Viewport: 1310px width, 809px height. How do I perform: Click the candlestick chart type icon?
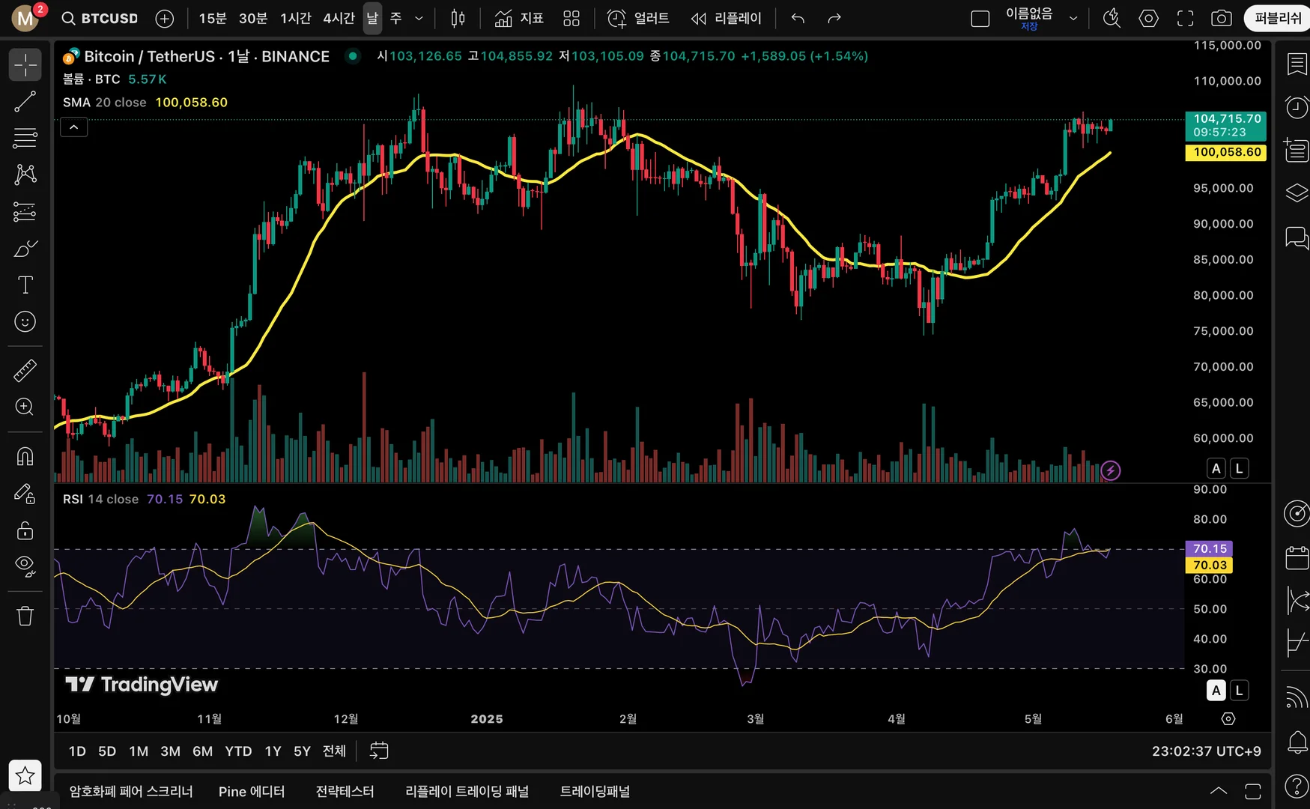click(458, 18)
